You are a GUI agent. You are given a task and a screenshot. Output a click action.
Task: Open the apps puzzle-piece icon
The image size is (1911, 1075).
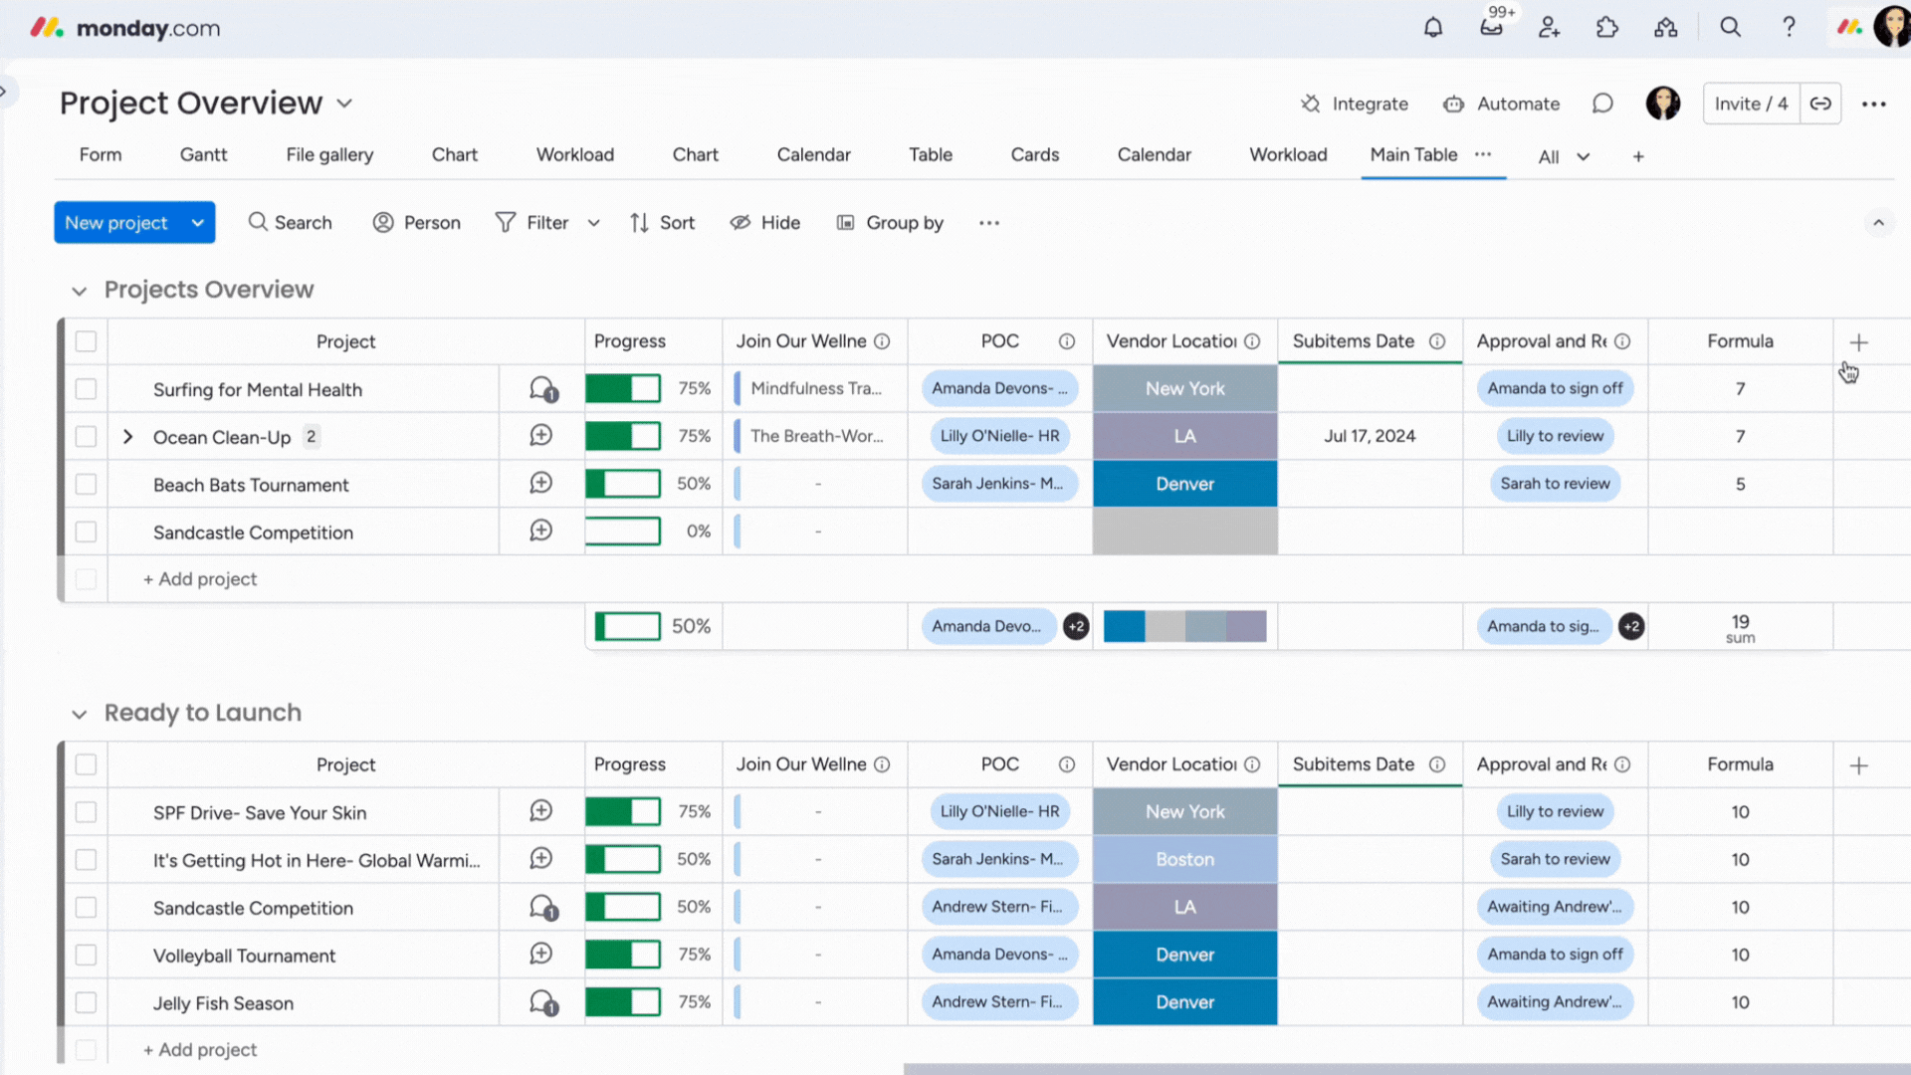1607,28
